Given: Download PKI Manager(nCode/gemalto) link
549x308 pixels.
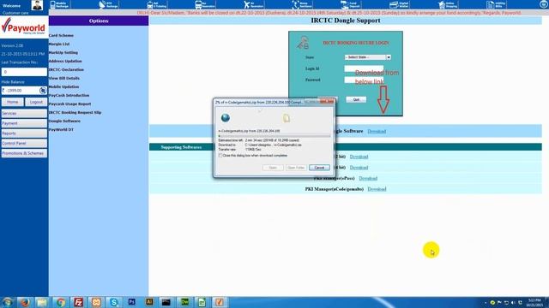Looking at the screenshot, I should (x=377, y=189).
